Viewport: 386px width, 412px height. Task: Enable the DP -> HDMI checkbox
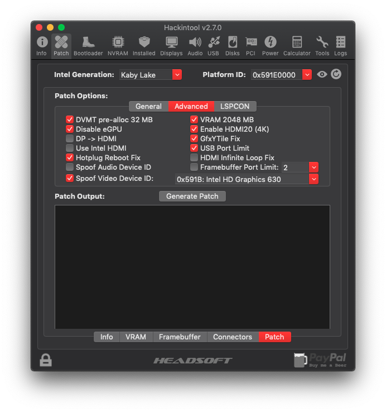coord(70,138)
